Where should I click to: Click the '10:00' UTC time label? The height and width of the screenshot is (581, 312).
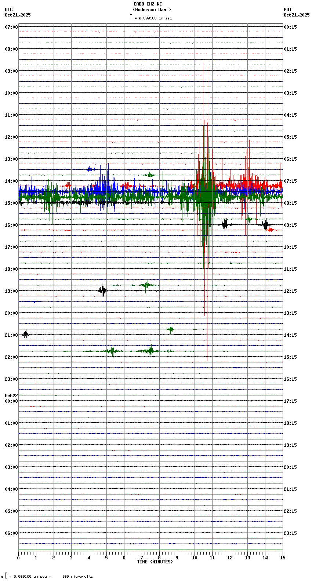point(11,93)
